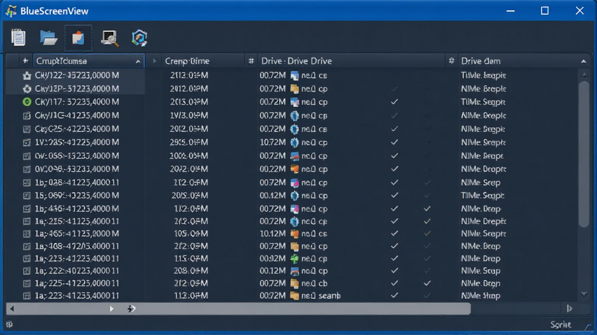Toggle second checkmark in 1a;-225 row
The width and height of the screenshot is (597, 335).
tap(427, 283)
